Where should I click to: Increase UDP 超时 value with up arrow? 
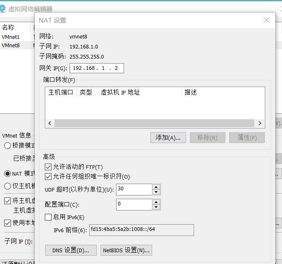click(156, 187)
